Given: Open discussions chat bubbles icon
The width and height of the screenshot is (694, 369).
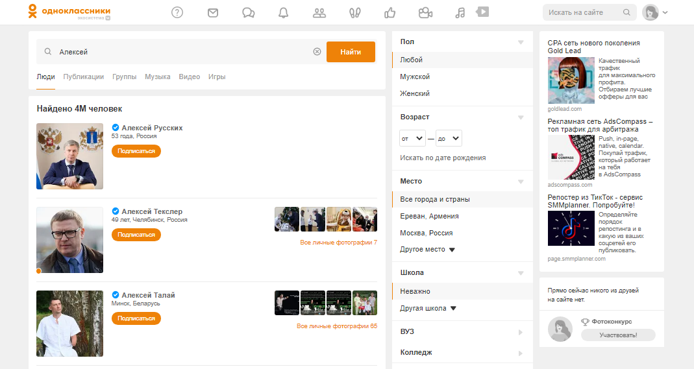Looking at the screenshot, I should (248, 12).
